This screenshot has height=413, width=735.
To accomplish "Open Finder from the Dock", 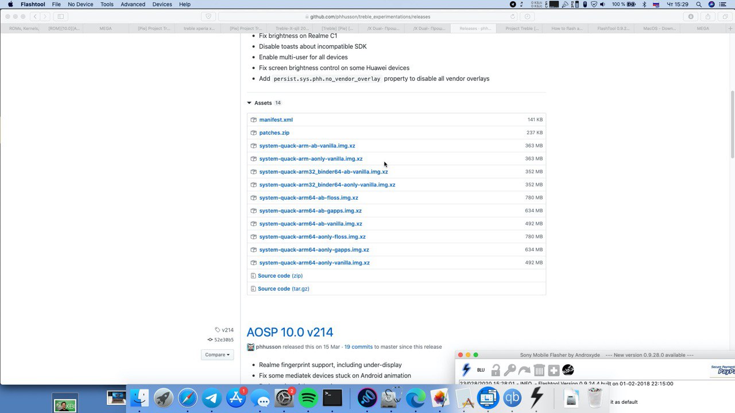I will [140, 398].
